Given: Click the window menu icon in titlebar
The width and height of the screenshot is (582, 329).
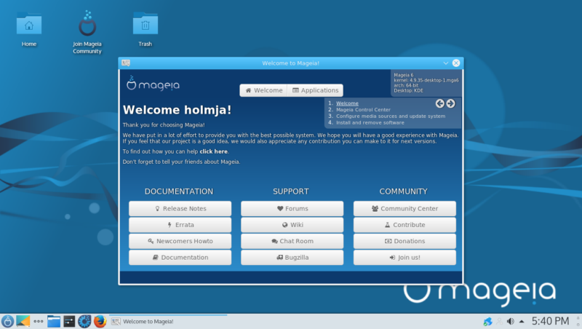Looking at the screenshot, I should 126,63.
